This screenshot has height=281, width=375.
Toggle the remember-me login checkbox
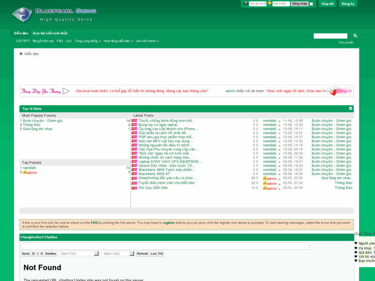click(311, 4)
